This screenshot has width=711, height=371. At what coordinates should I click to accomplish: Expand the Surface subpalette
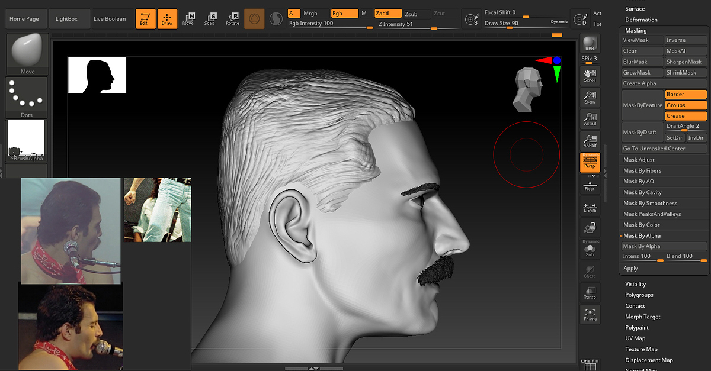point(635,9)
